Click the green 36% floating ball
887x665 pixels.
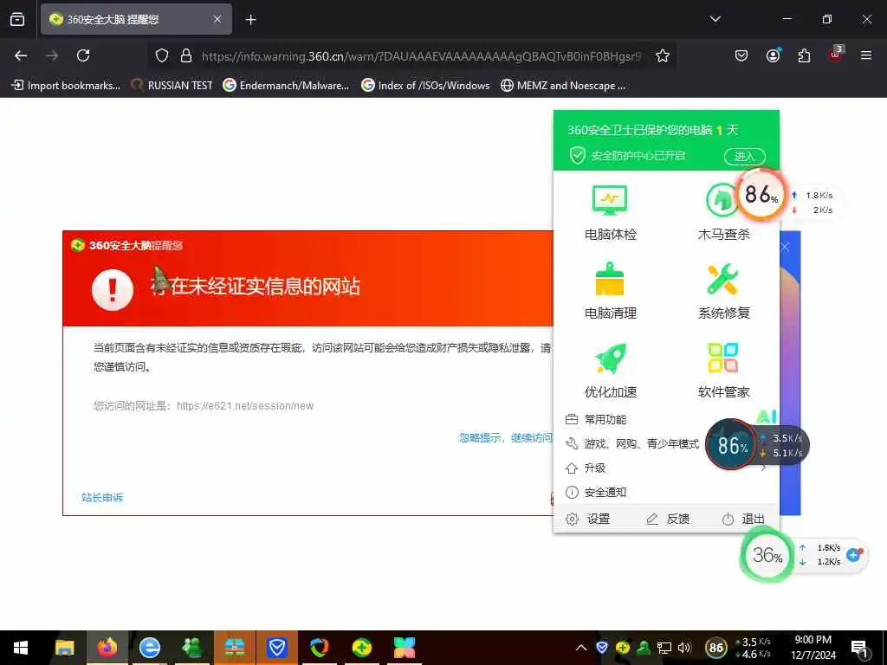click(767, 555)
